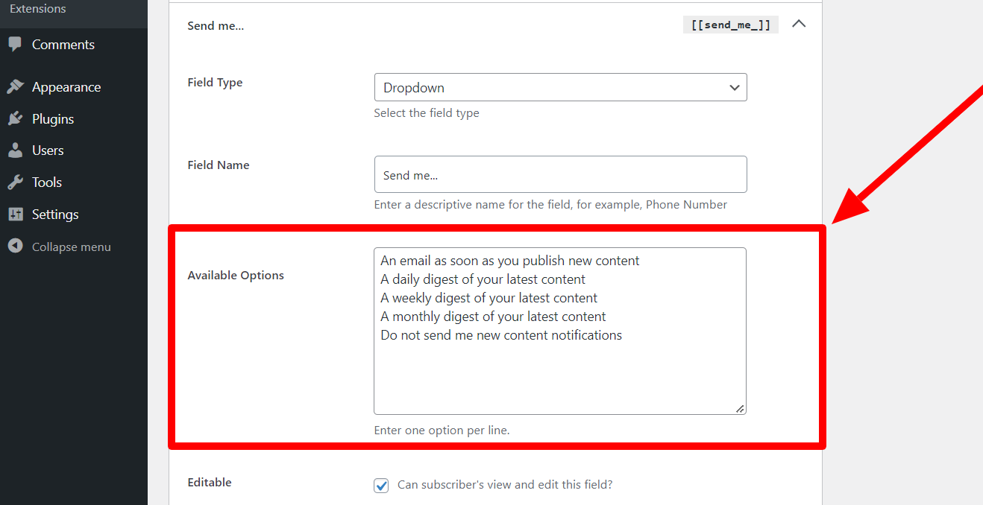Click "Can subscriber's view and edit" label
The height and width of the screenshot is (505, 983).
(505, 485)
